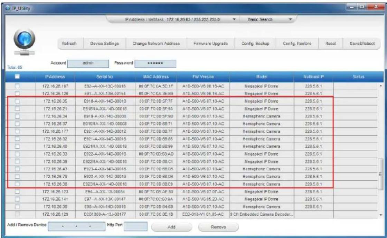Click the Reset toolbar button
The width and height of the screenshot is (387, 238).
tap(330, 43)
